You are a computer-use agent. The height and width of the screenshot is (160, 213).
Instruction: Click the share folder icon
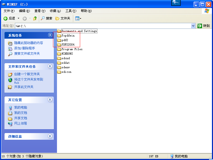pyautogui.click(x=10, y=87)
